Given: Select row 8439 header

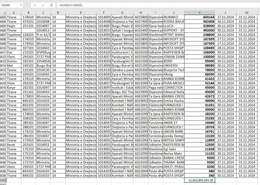Looking at the screenshot, I should 3,175.
